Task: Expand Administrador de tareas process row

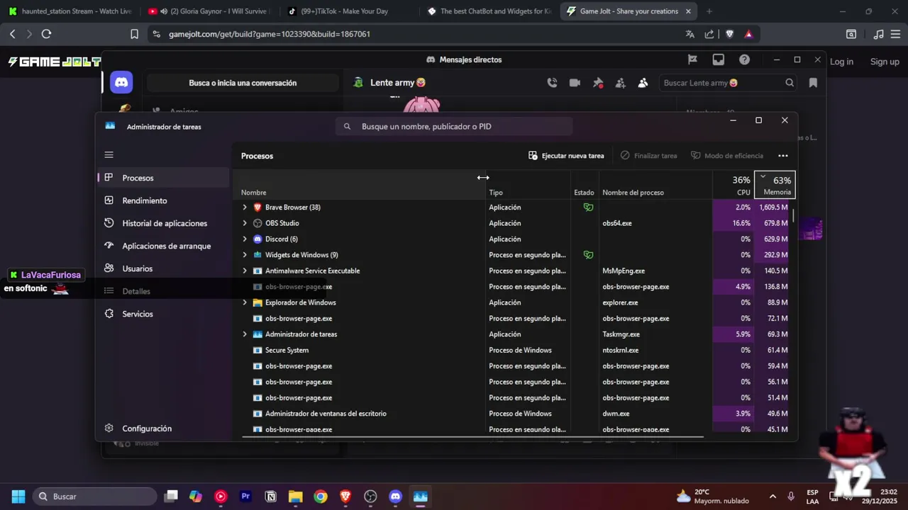Action: (x=245, y=334)
